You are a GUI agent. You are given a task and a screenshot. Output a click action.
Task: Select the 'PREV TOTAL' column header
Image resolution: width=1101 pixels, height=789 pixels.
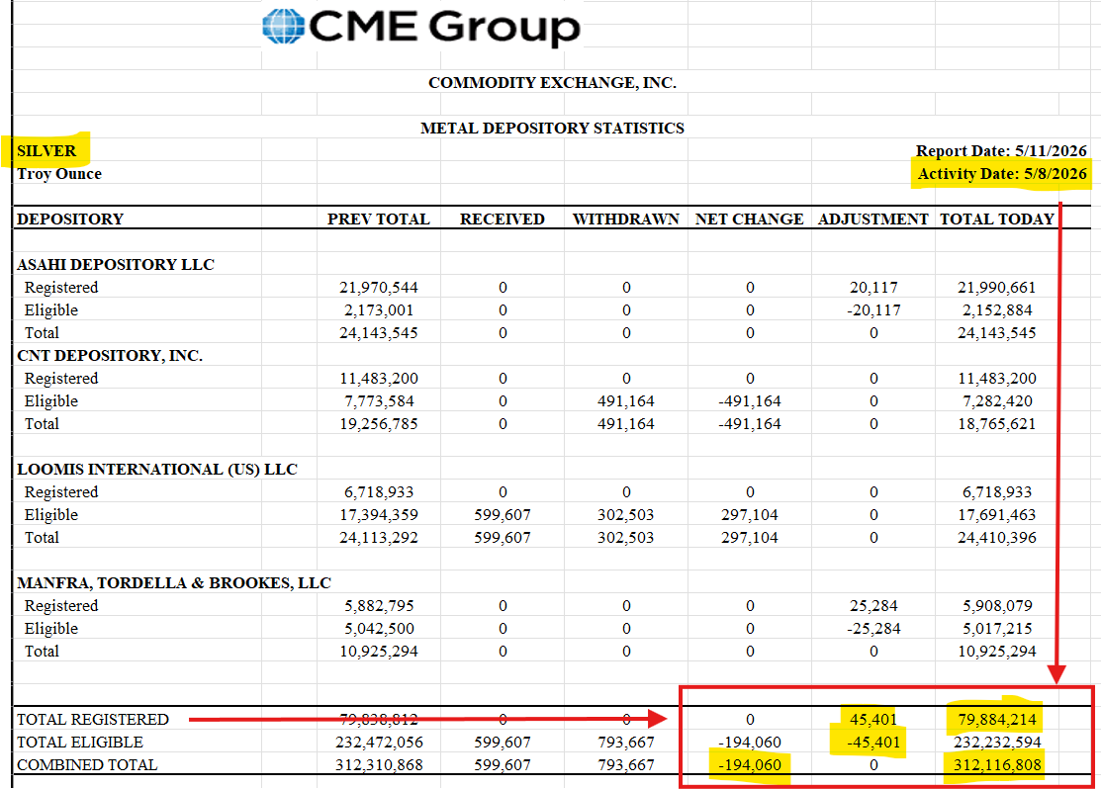379,219
